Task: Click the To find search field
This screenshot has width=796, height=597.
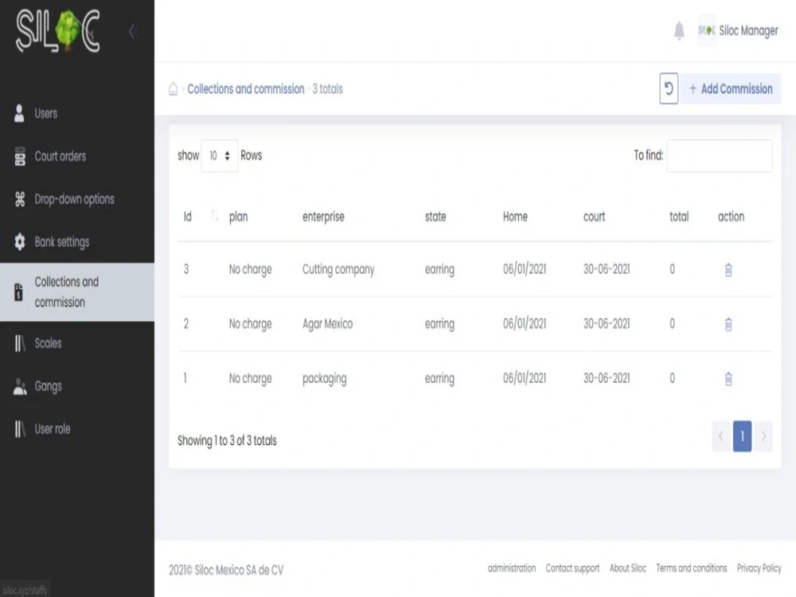Action: pos(720,155)
